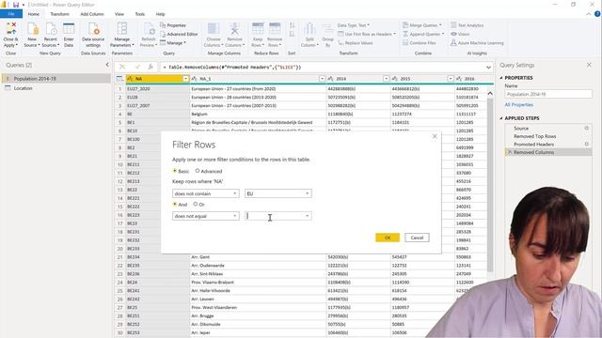The height and width of the screenshot is (338, 602).
Task: Open the Help tab
Action: pyautogui.click(x=160, y=14)
